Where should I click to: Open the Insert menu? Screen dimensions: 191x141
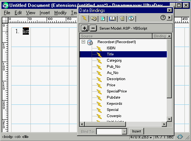[x=45, y=13]
